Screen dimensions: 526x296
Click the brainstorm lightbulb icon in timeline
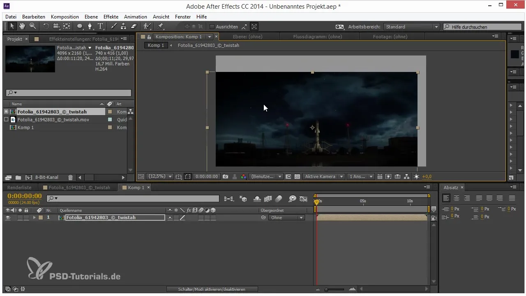pos(292,199)
